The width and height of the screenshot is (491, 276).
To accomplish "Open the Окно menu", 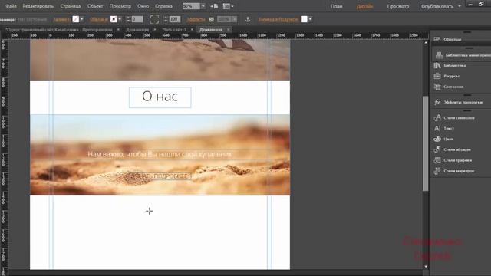I will pyautogui.click(x=143, y=6).
